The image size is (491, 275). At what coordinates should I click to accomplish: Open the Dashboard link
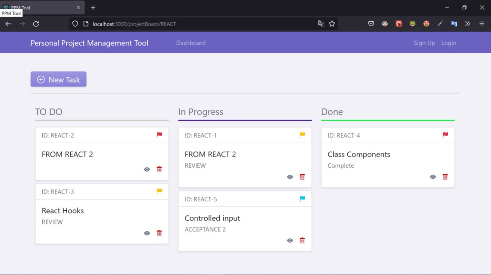coord(191,43)
